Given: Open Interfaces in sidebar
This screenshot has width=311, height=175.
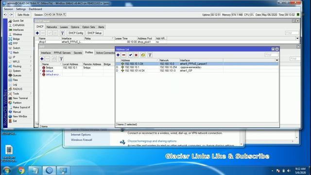Looking at the screenshot, I should pyautogui.click(x=18, y=30).
